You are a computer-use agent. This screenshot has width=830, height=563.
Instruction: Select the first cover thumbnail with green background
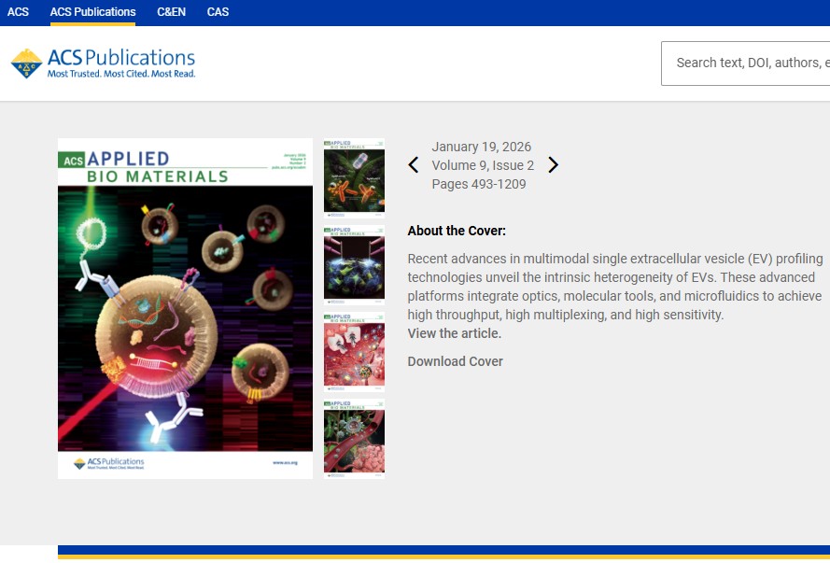[354, 178]
